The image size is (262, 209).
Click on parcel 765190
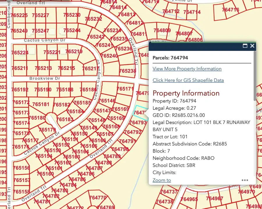43,90
